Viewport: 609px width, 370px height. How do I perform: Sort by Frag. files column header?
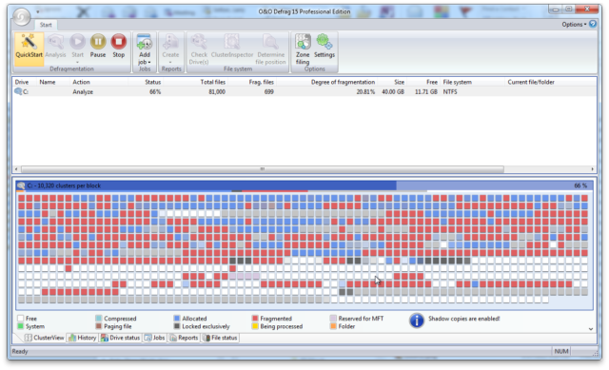point(261,82)
